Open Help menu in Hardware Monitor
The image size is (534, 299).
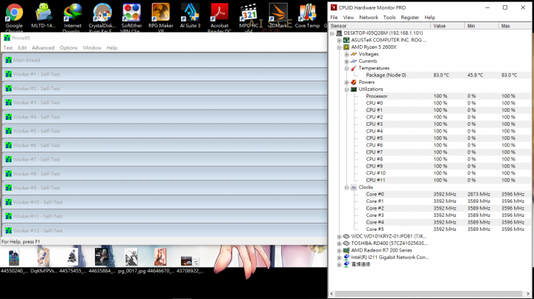click(x=429, y=17)
